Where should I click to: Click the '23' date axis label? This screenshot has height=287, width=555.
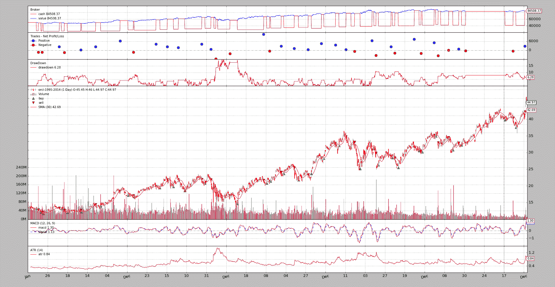[147, 275]
